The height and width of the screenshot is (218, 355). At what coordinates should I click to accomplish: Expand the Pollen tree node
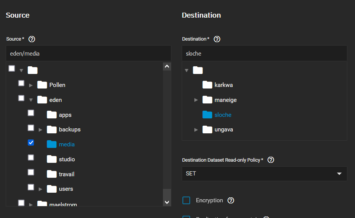pos(31,85)
